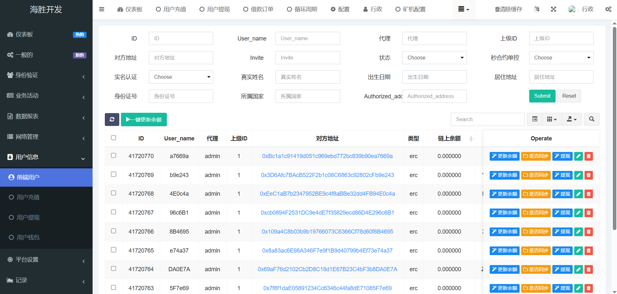Open address link 0xBc1a1c...7669a

pyautogui.click(x=327, y=156)
